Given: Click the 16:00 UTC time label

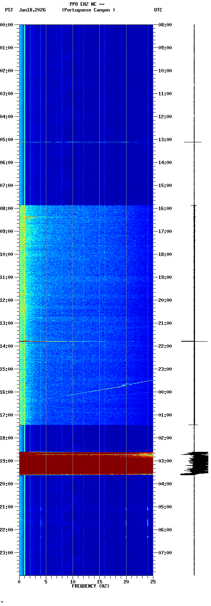Looking at the screenshot, I should 165,209.
